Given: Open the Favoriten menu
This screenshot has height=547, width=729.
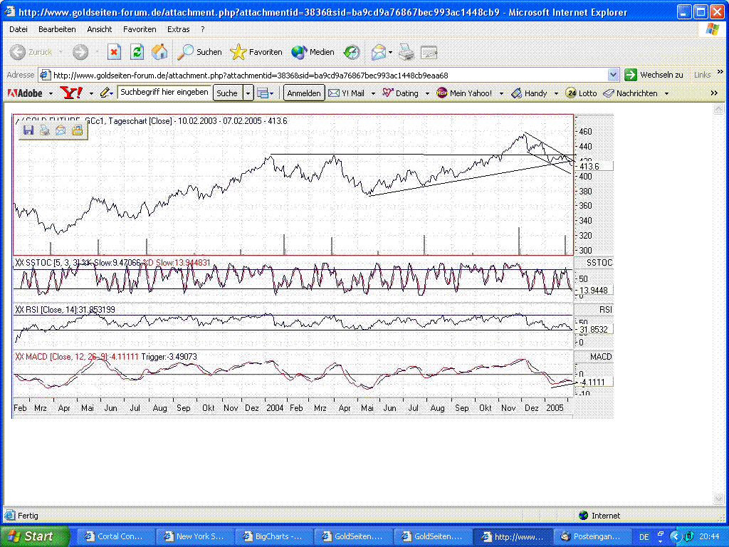Looking at the screenshot, I should (x=140, y=29).
